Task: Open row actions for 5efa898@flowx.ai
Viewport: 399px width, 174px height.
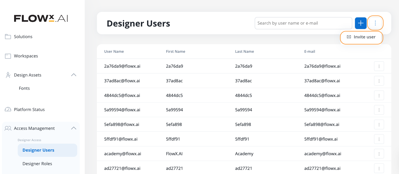Action: tap(379, 125)
